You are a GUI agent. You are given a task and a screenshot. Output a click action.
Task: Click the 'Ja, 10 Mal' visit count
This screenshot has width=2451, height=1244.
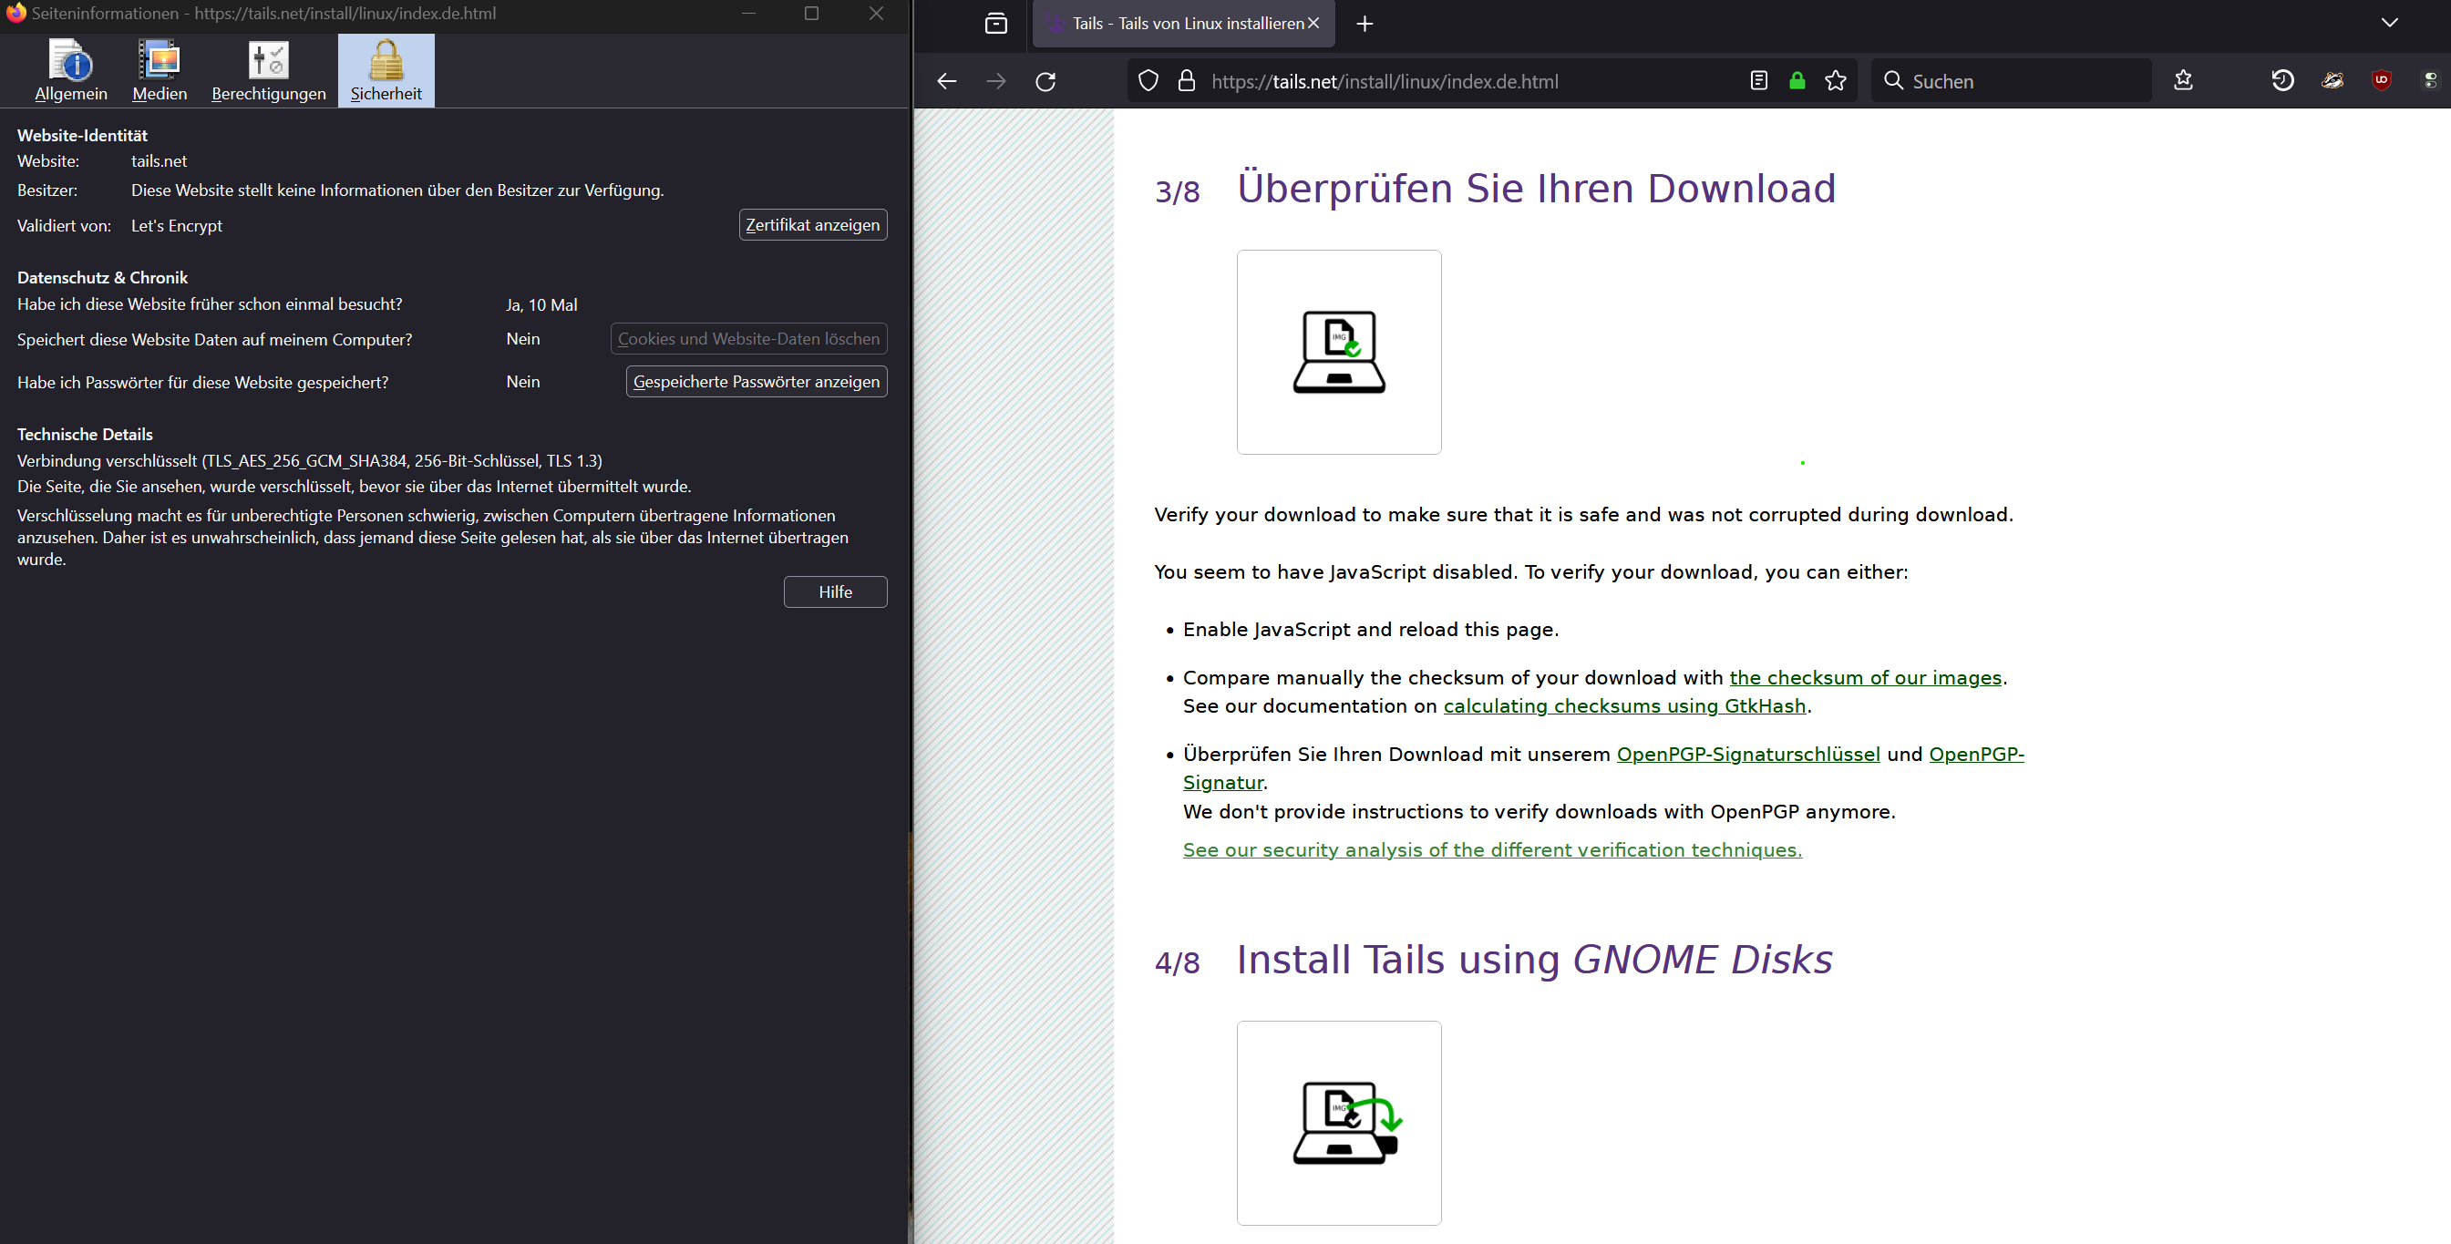(x=541, y=304)
